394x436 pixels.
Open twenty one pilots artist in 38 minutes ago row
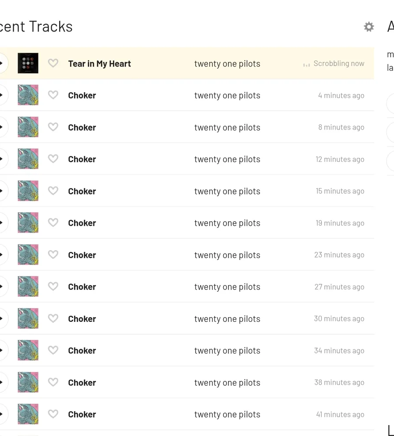click(227, 383)
